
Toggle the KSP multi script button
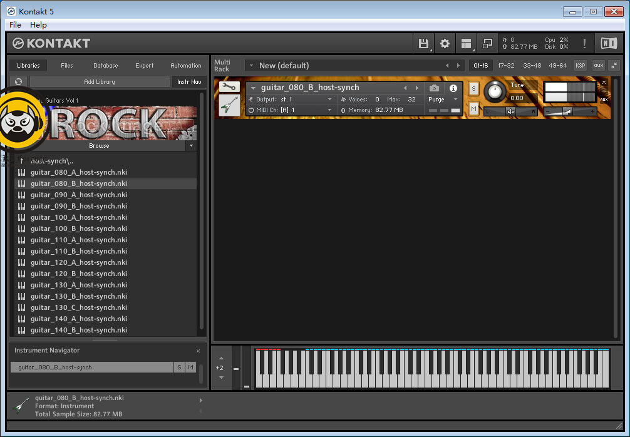580,66
